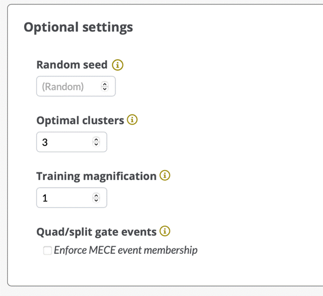Click the Optimal clusters label
Image resolution: width=323 pixels, height=296 pixels.
(x=80, y=121)
